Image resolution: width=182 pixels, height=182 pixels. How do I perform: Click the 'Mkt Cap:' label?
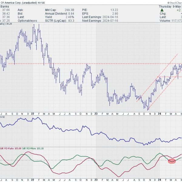[x=51, y=10]
